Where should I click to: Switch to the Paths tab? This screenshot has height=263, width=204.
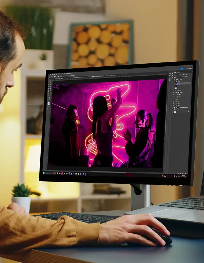tap(182, 72)
